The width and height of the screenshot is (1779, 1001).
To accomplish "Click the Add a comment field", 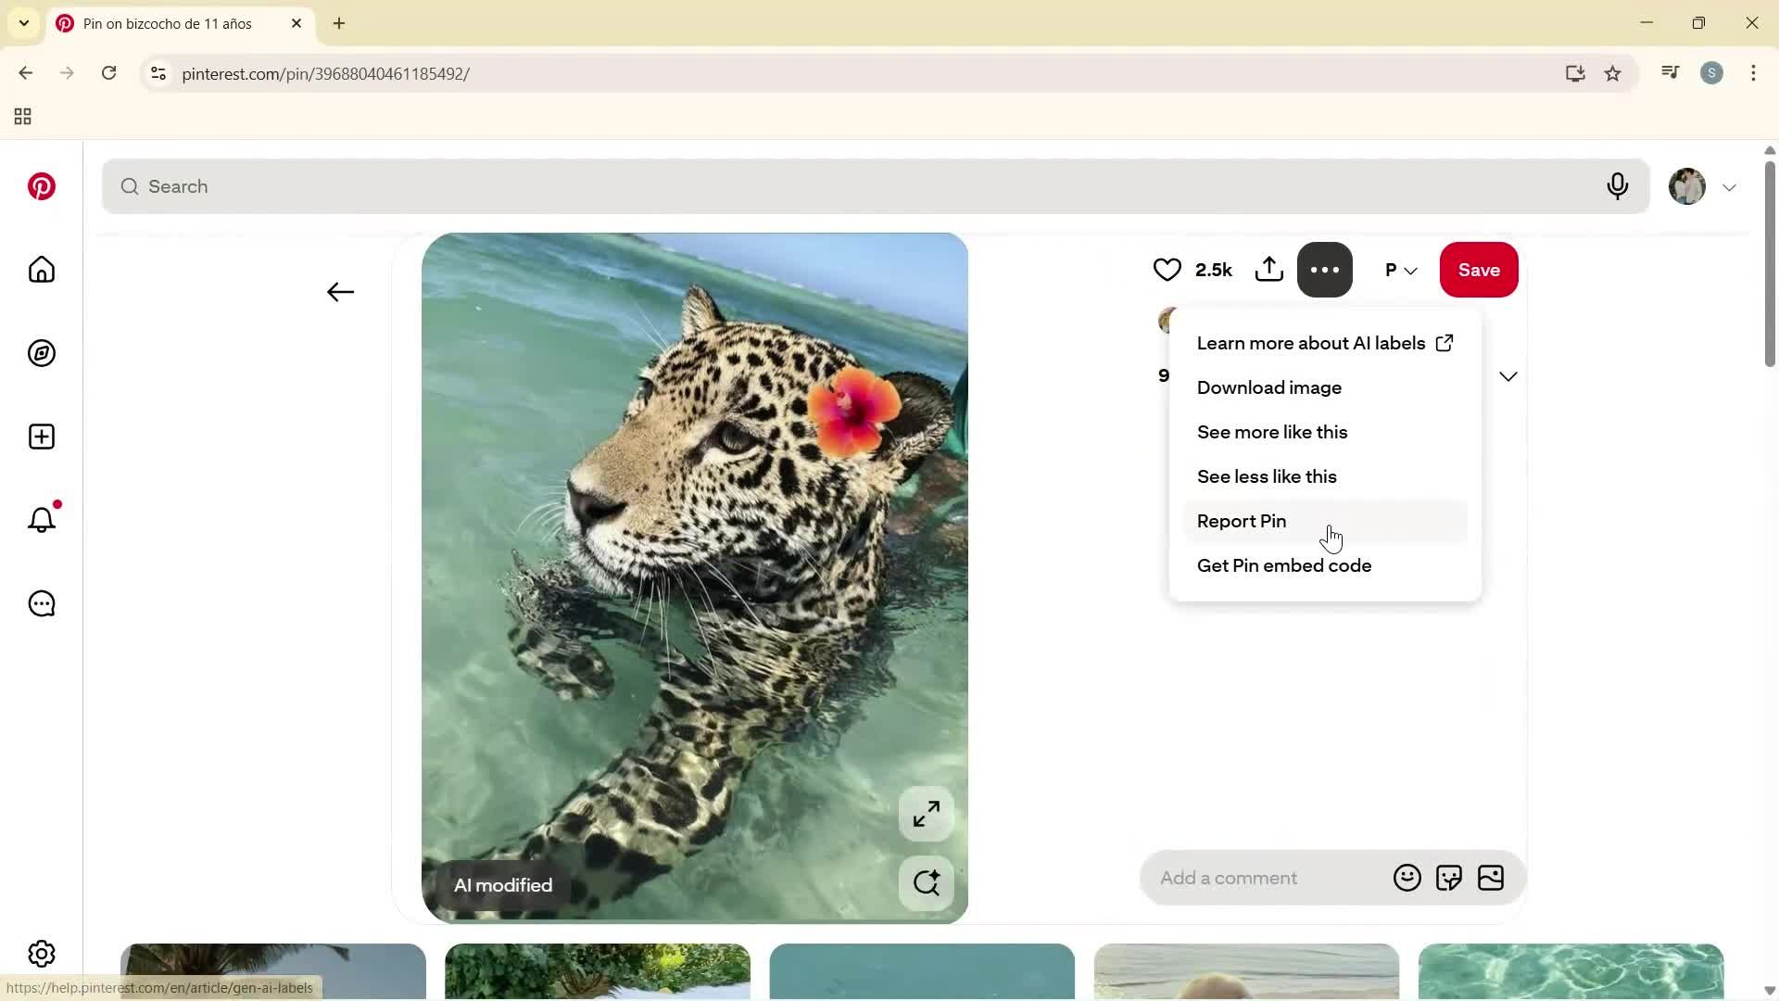I will pyautogui.click(x=1265, y=878).
